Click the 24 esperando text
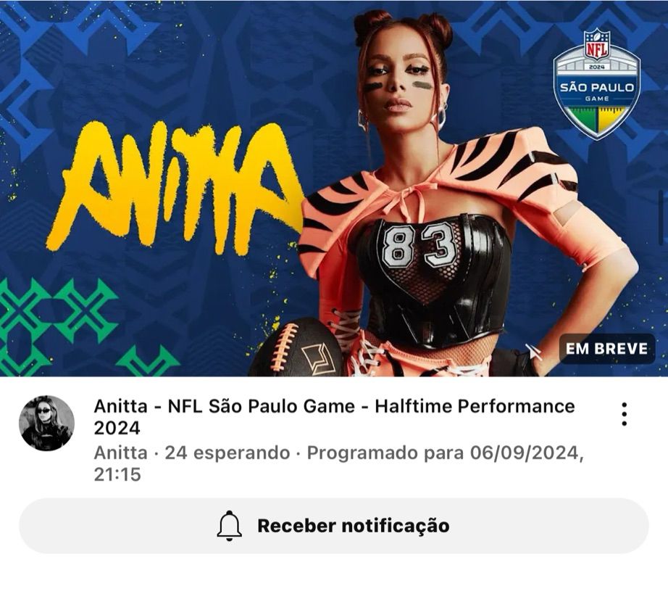668x599 pixels. coord(227,453)
